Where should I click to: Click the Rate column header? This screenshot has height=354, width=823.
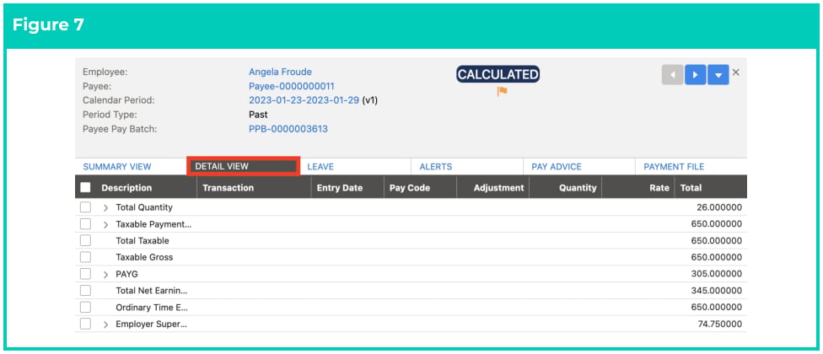[659, 188]
